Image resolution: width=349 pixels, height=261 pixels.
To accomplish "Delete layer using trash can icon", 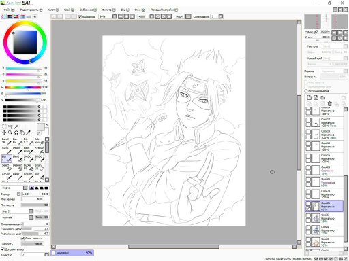I will [x=330, y=104].
